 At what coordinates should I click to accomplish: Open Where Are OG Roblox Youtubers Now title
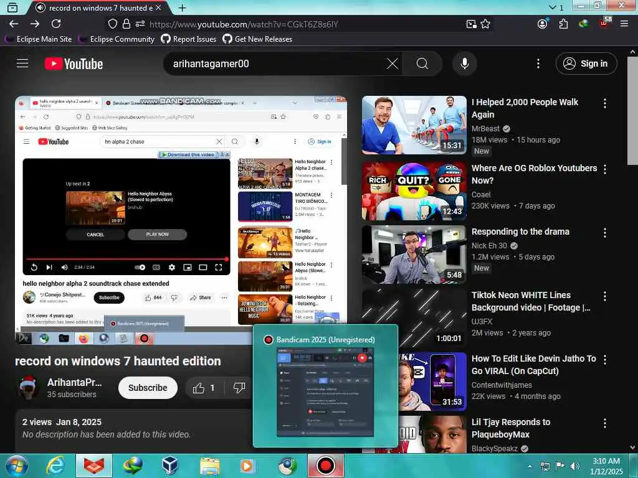[534, 174]
